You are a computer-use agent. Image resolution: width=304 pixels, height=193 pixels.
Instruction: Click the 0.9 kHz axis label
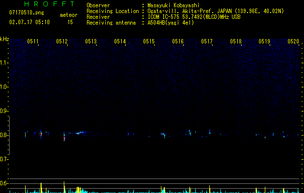coord(4,111)
